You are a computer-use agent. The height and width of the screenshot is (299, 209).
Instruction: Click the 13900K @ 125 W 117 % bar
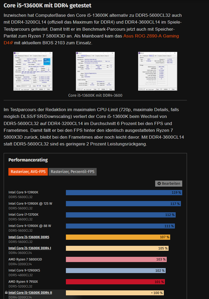(123, 204)
